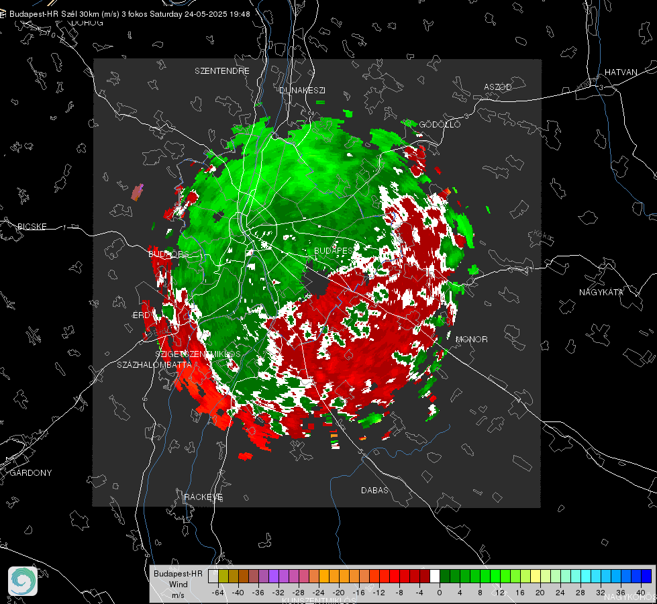Viewport: 657px width, 604px height.
Task: Click the -12 legend value
Action: click(x=378, y=593)
